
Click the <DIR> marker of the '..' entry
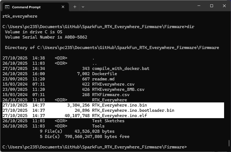(61, 63)
